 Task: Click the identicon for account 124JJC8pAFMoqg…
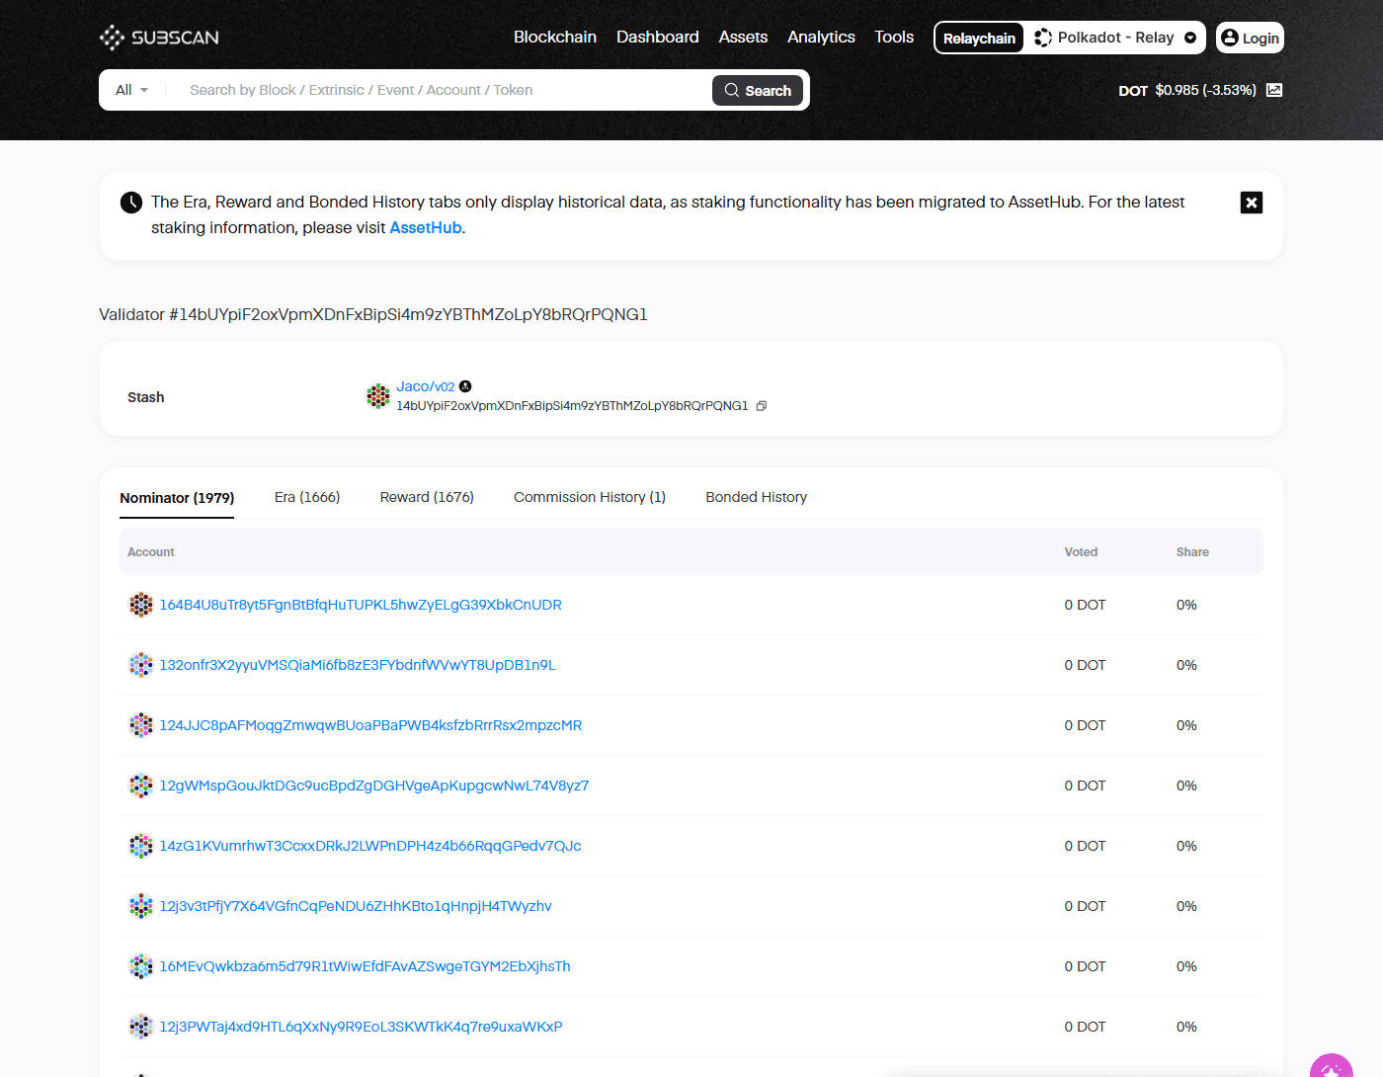pyautogui.click(x=141, y=725)
